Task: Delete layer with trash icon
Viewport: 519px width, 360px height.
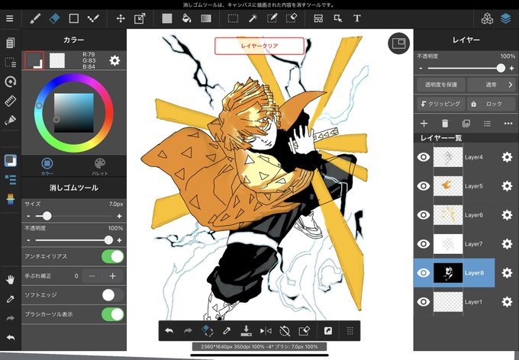Action: click(x=445, y=124)
